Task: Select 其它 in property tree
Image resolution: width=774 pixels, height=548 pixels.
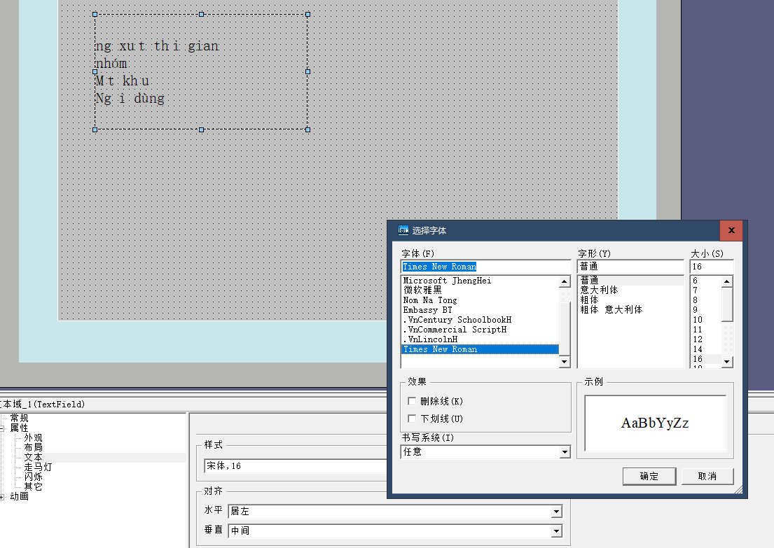Action: tap(33, 487)
